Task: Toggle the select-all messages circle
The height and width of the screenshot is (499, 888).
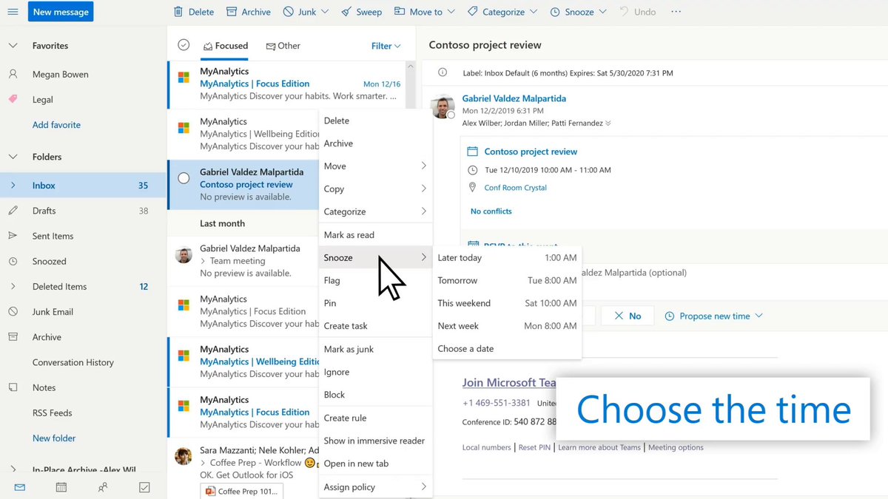Action: [184, 45]
